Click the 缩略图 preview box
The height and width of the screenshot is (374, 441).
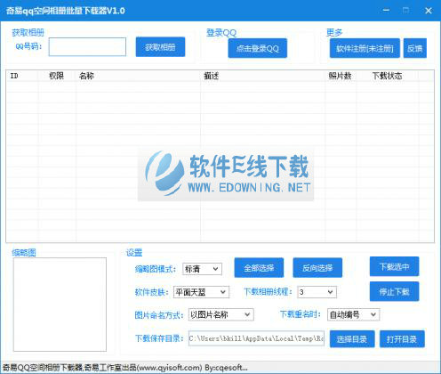[60, 305]
